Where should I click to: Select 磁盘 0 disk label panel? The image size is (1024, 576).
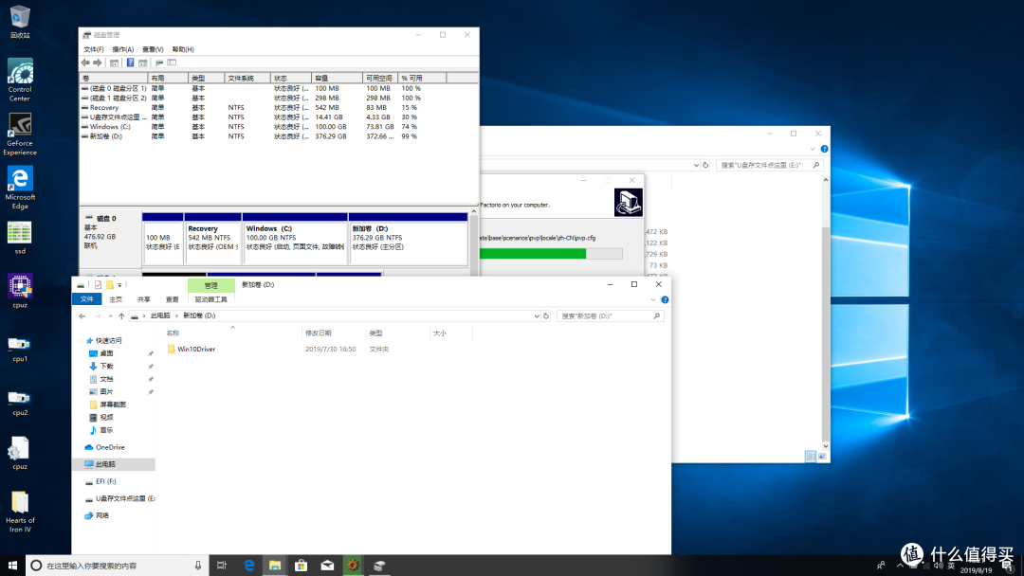tap(110, 238)
